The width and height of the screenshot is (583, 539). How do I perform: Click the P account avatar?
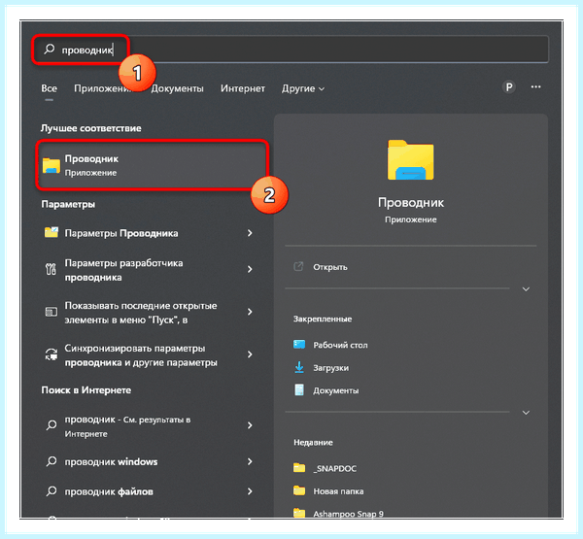[x=508, y=87]
